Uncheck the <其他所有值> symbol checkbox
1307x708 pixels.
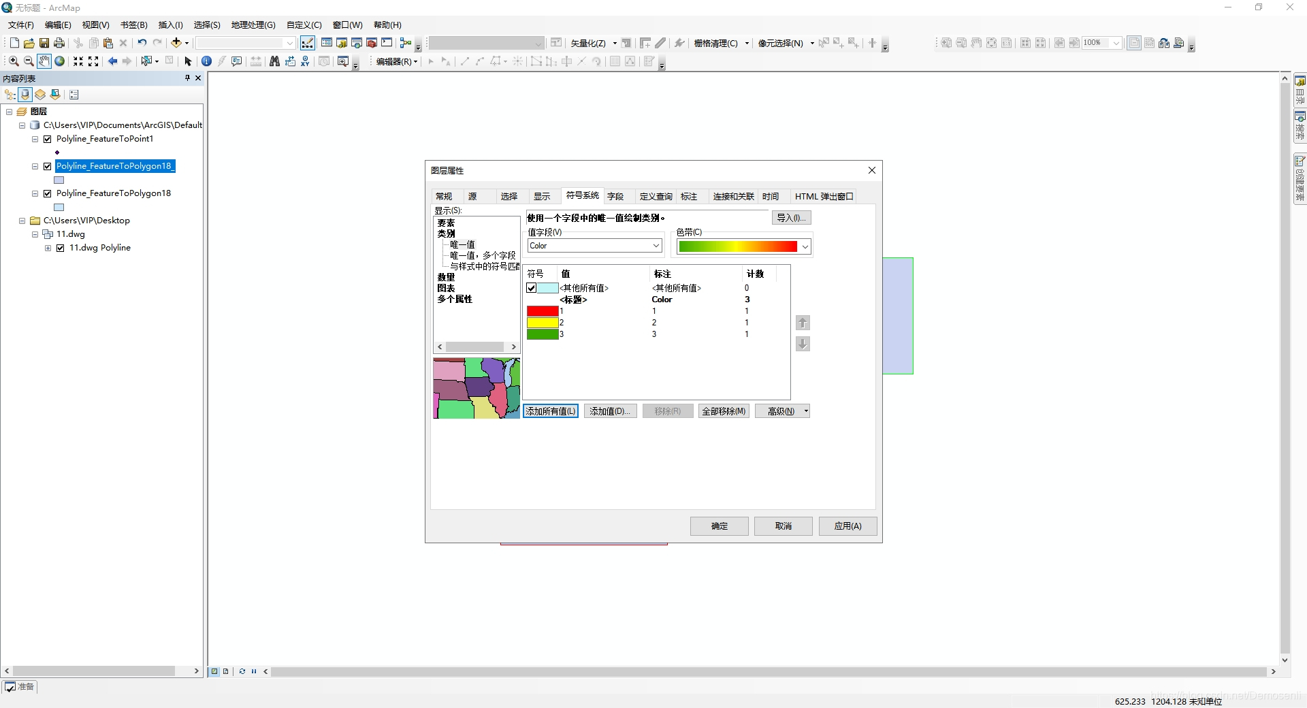[532, 288]
